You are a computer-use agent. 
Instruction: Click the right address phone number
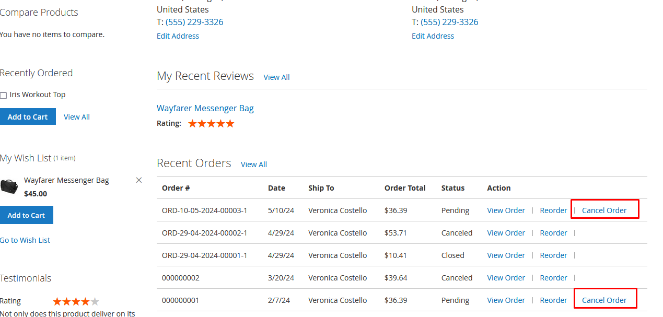(x=449, y=22)
